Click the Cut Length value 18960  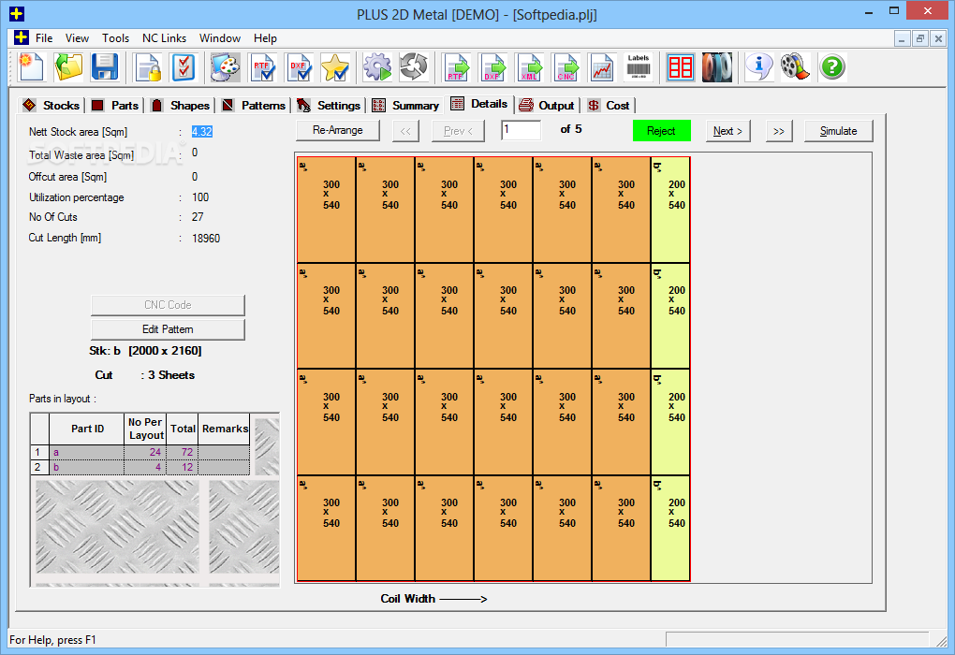(x=206, y=239)
